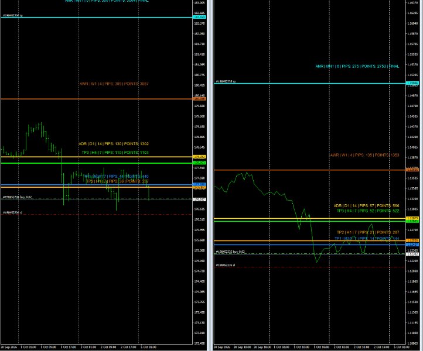The image size is (423, 351).
Task: Select the blue TP1 line in left chart
Action: pyautogui.click(x=97, y=185)
